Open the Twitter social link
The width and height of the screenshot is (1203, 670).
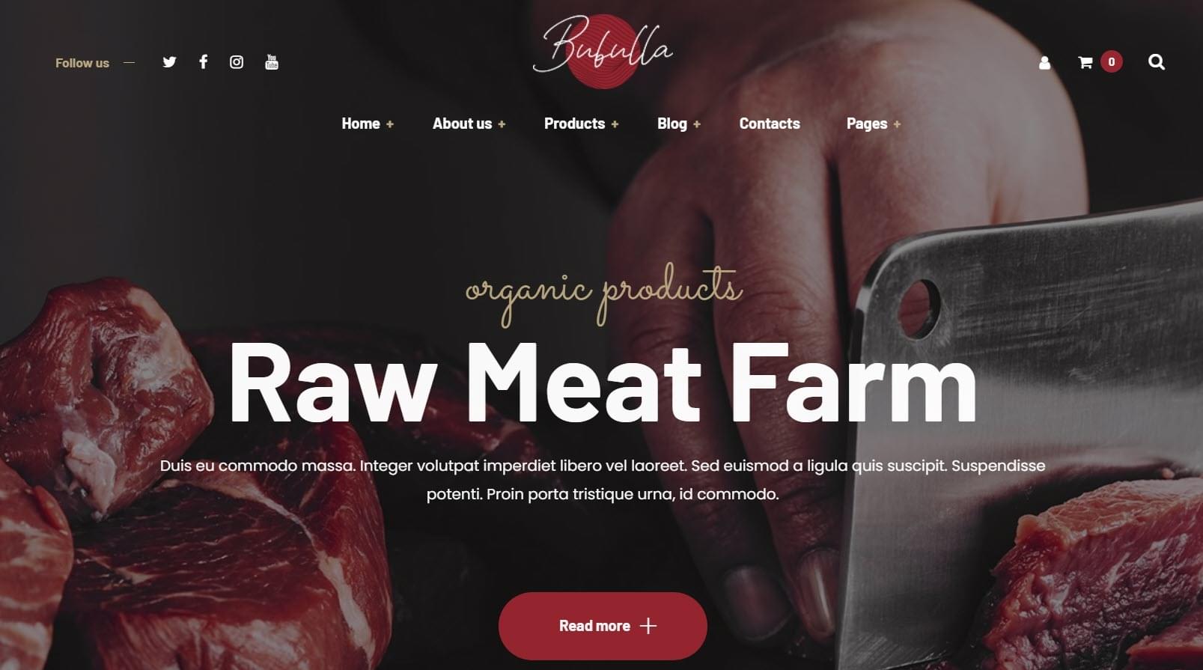[x=169, y=62]
